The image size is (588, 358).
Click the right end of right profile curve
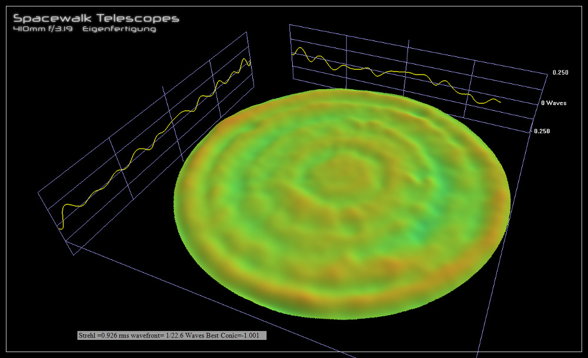pos(500,102)
